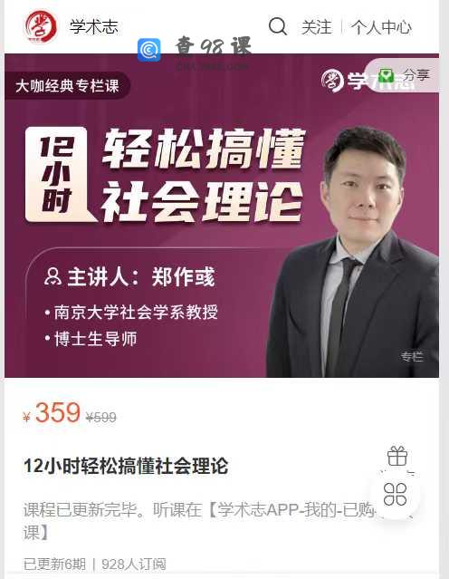Open the course banner image
This screenshot has width=449, height=579.
click(222, 216)
